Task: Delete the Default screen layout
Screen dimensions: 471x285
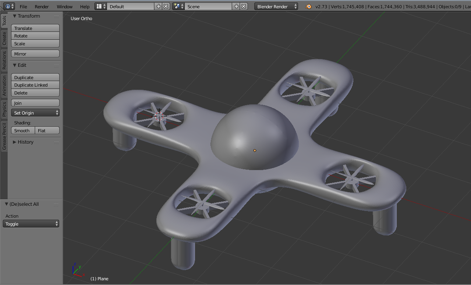Action: [x=166, y=6]
